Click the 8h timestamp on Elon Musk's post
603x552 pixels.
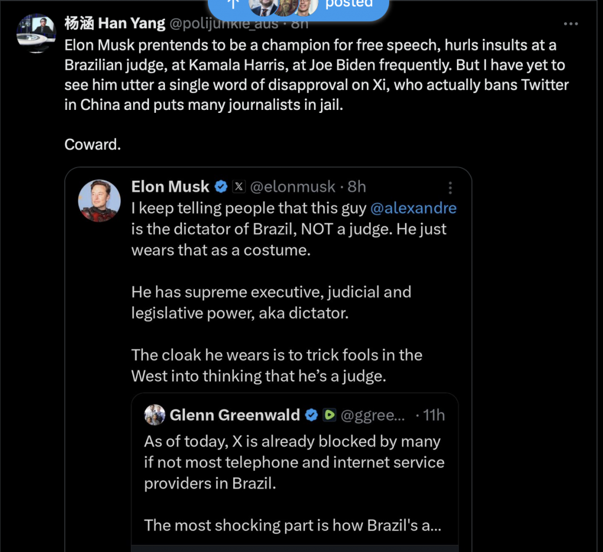(357, 187)
